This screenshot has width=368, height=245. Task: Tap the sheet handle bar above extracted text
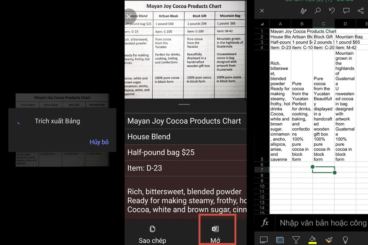click(184, 104)
